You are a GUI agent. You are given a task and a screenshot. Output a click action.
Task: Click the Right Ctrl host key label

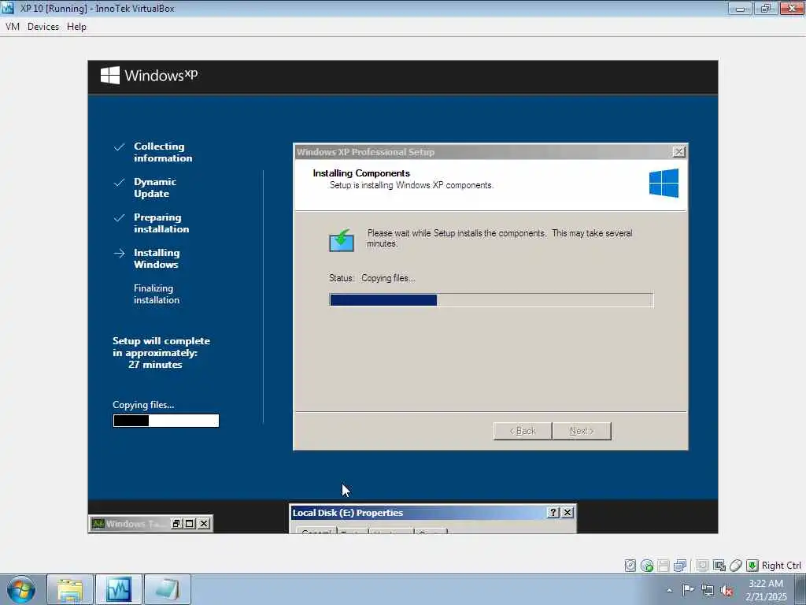pyautogui.click(x=781, y=566)
